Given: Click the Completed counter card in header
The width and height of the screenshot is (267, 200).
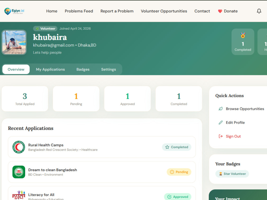Looking at the screenshot, I should point(243,42).
